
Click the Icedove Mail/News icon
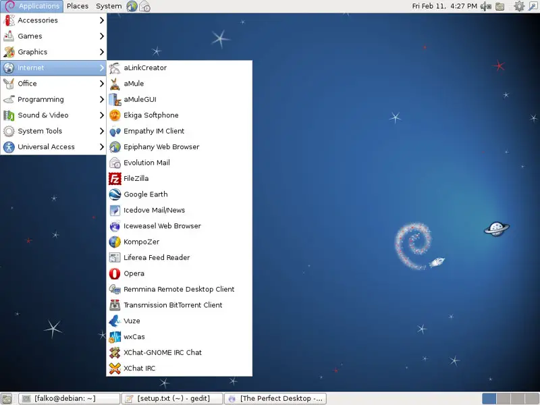tap(115, 211)
